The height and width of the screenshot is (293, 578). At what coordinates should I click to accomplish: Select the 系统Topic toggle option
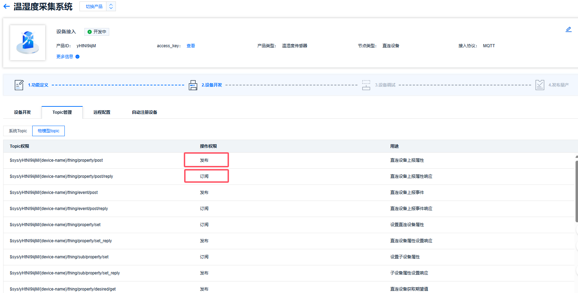18,131
